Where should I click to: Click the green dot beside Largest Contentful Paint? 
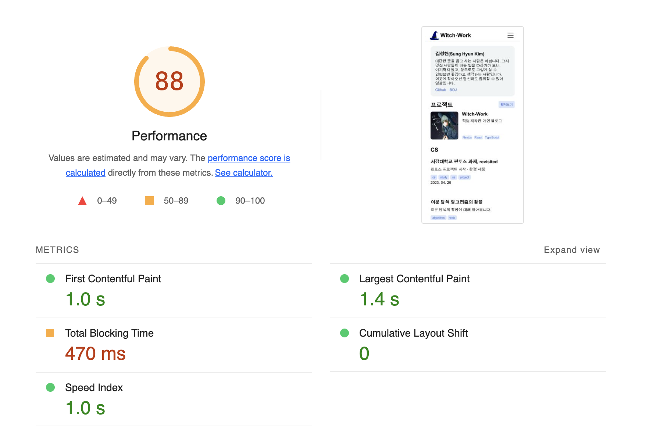coord(345,279)
